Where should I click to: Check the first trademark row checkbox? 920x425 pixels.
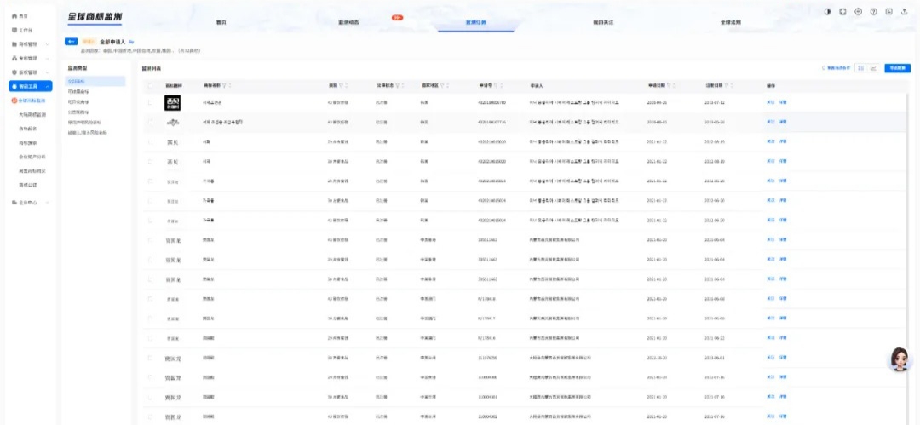coord(150,101)
